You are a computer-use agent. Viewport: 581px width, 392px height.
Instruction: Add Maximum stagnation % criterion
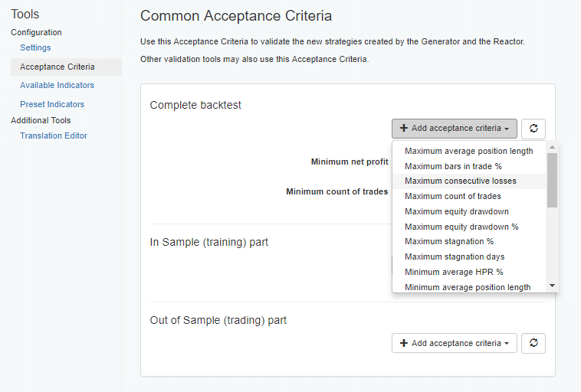[449, 242]
